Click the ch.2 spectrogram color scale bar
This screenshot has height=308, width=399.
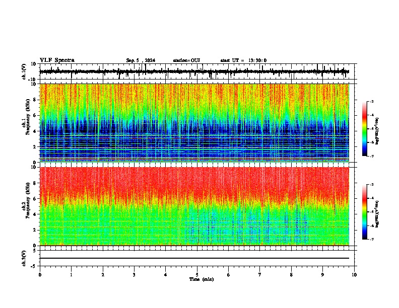(365, 212)
